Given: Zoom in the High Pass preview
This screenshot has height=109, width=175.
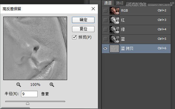Looking at the screenshot, I should [x=52, y=85].
